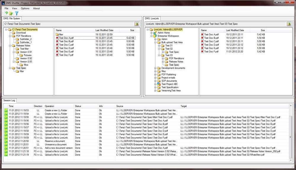The width and height of the screenshot is (296, 170).
Task: Select 'Add a new document version' log entry
Action: coord(147,148)
